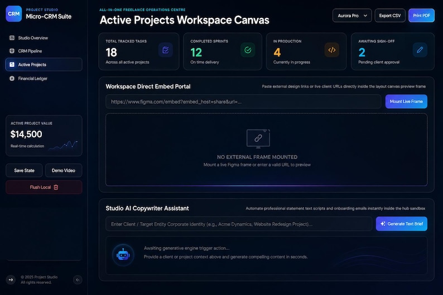Click the Financial Ledger coin icon
The height and width of the screenshot is (295, 443).
click(12, 79)
